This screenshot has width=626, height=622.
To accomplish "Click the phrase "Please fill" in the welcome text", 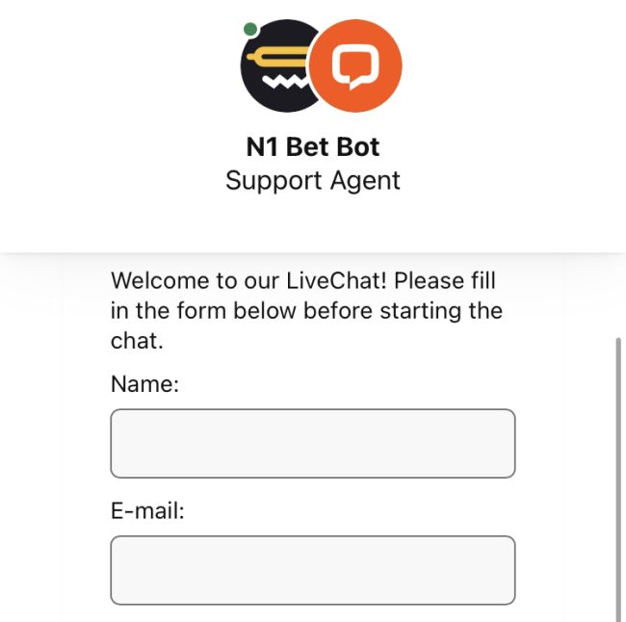I will [445, 281].
